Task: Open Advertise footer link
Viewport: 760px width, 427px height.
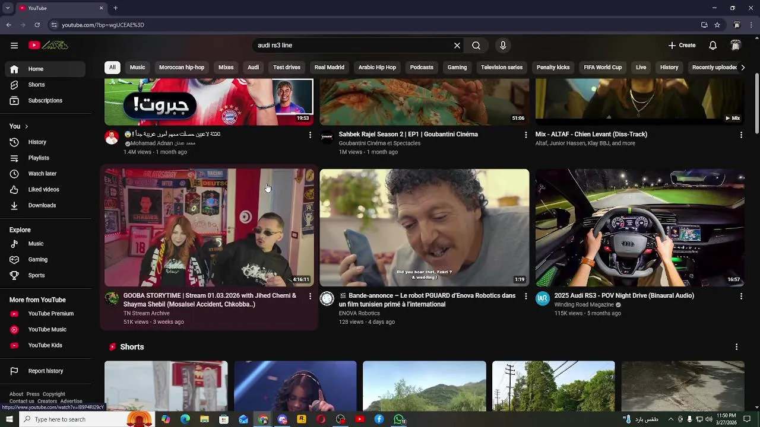Action: click(71, 401)
